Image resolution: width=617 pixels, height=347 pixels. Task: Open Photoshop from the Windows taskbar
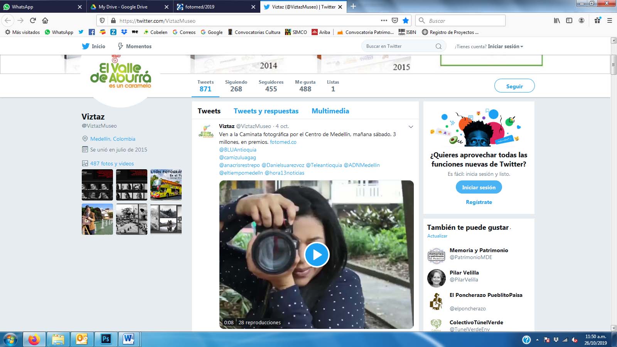(x=106, y=339)
